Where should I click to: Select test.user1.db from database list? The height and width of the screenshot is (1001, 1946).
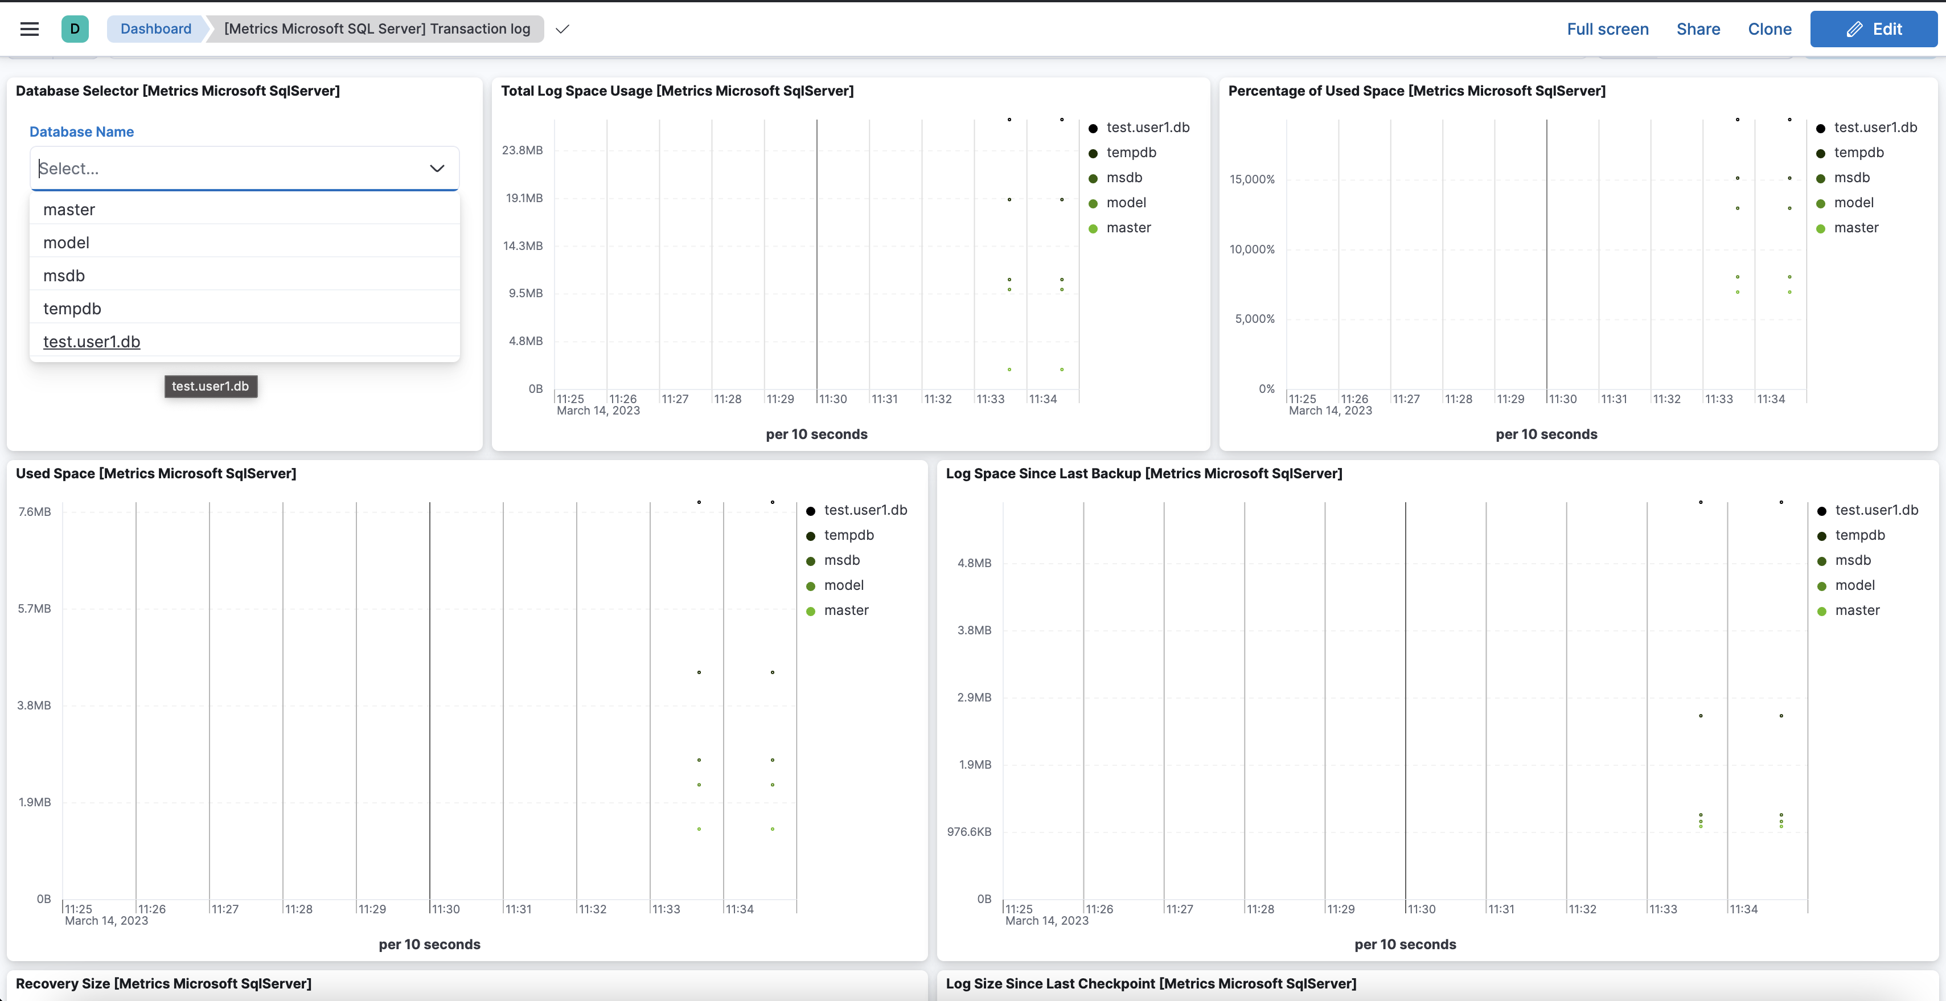point(92,342)
